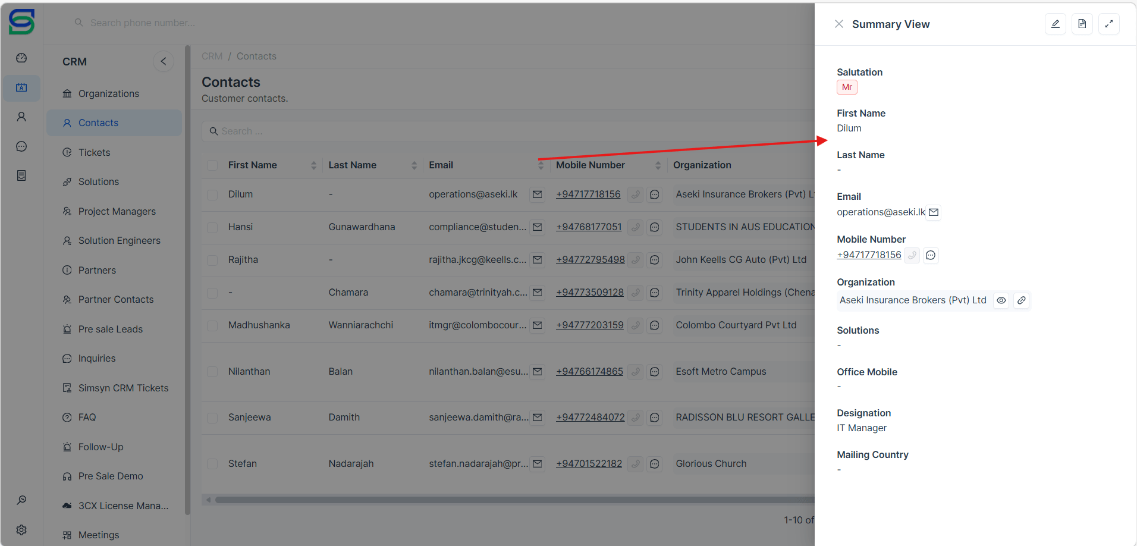
Task: Click the edit pencil icon in Summary View
Action: 1055,24
